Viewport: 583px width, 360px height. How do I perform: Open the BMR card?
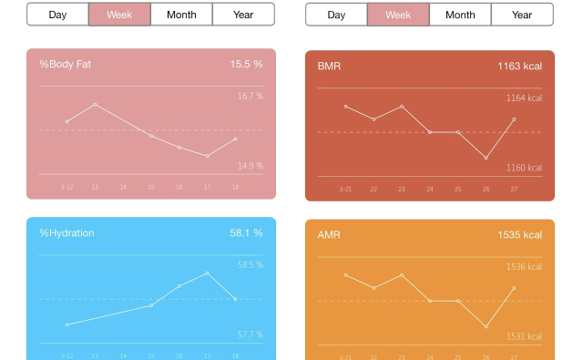(x=430, y=126)
